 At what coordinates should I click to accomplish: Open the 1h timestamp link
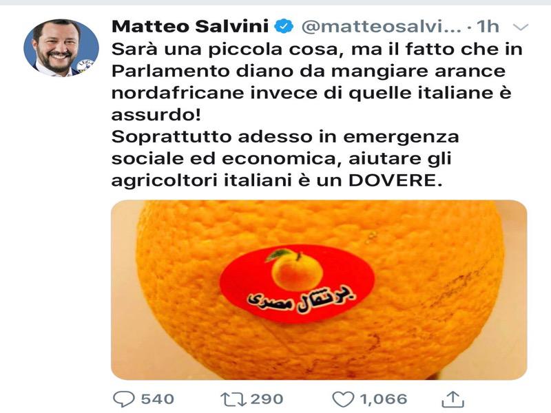pos(488,27)
